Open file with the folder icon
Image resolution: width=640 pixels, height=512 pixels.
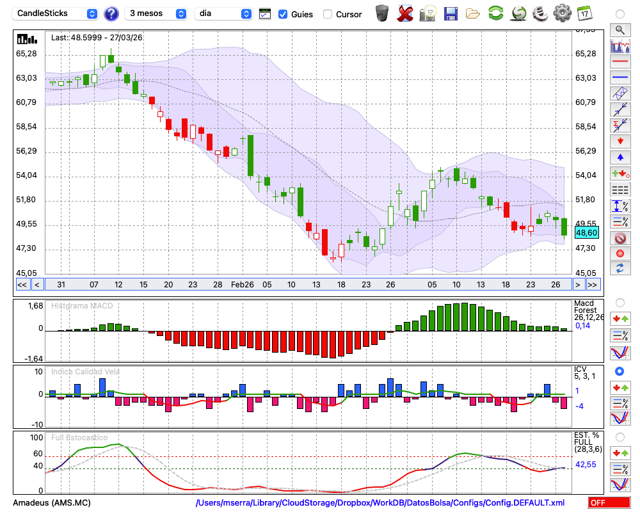click(x=473, y=14)
